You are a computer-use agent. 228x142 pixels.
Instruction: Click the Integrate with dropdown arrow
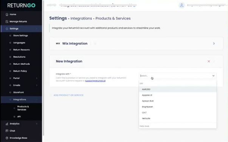(213, 76)
